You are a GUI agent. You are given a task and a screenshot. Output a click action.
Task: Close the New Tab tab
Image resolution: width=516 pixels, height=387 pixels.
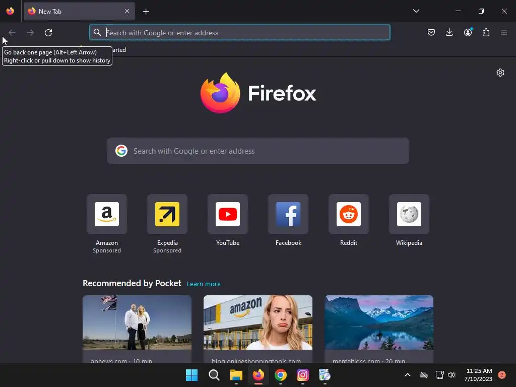click(x=127, y=11)
